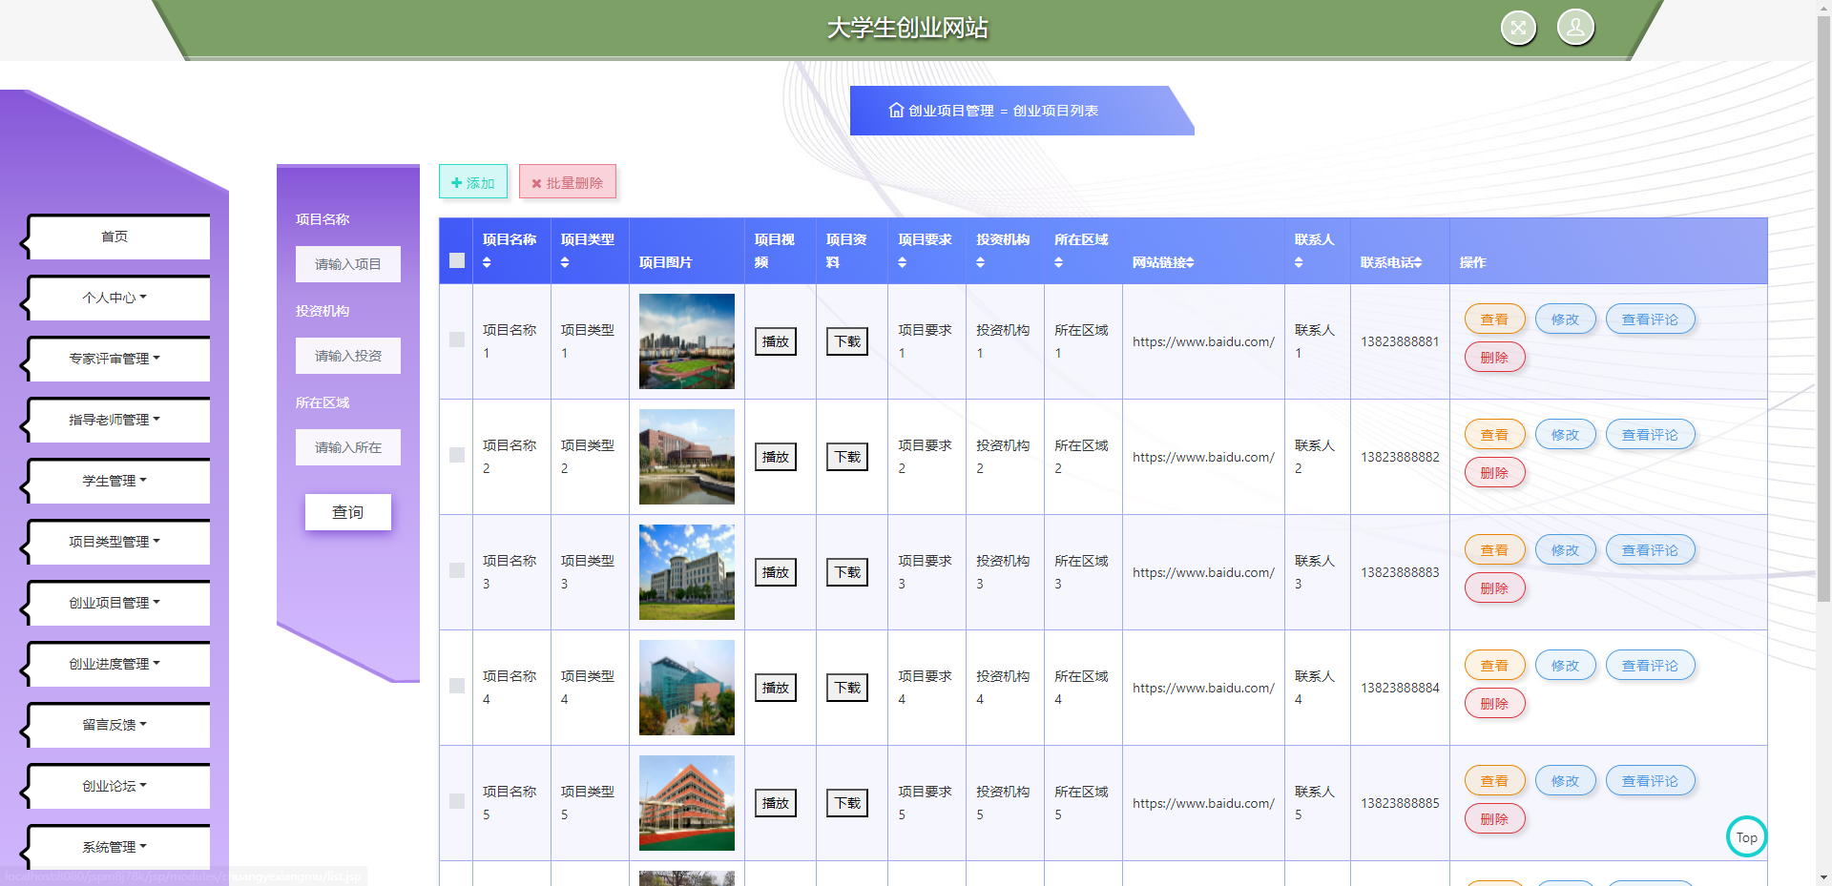Screen dimensions: 1832x886
Task: Toggle the select-all checkbox in table header
Action: [457, 260]
